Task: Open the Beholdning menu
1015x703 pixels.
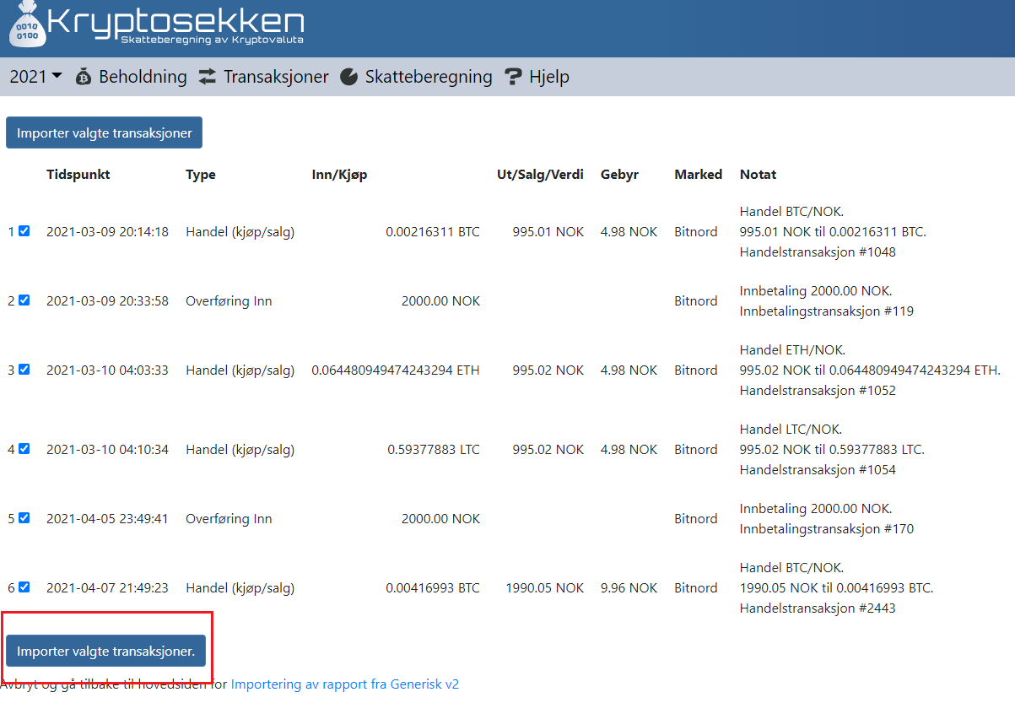Action: 131,77
